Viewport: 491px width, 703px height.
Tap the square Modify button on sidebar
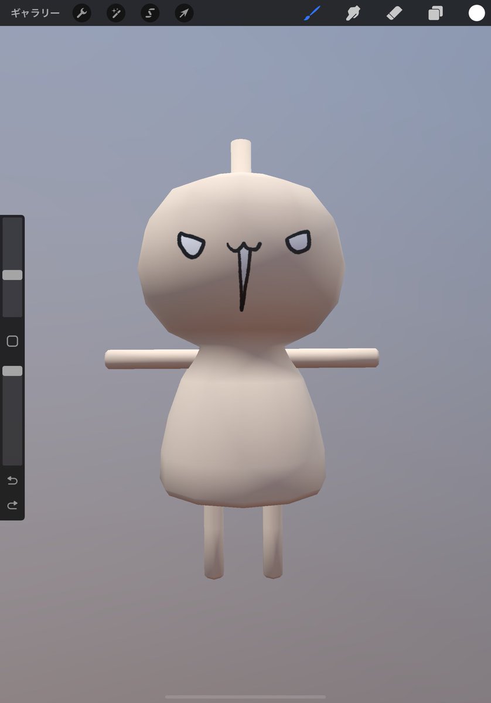pyautogui.click(x=12, y=341)
